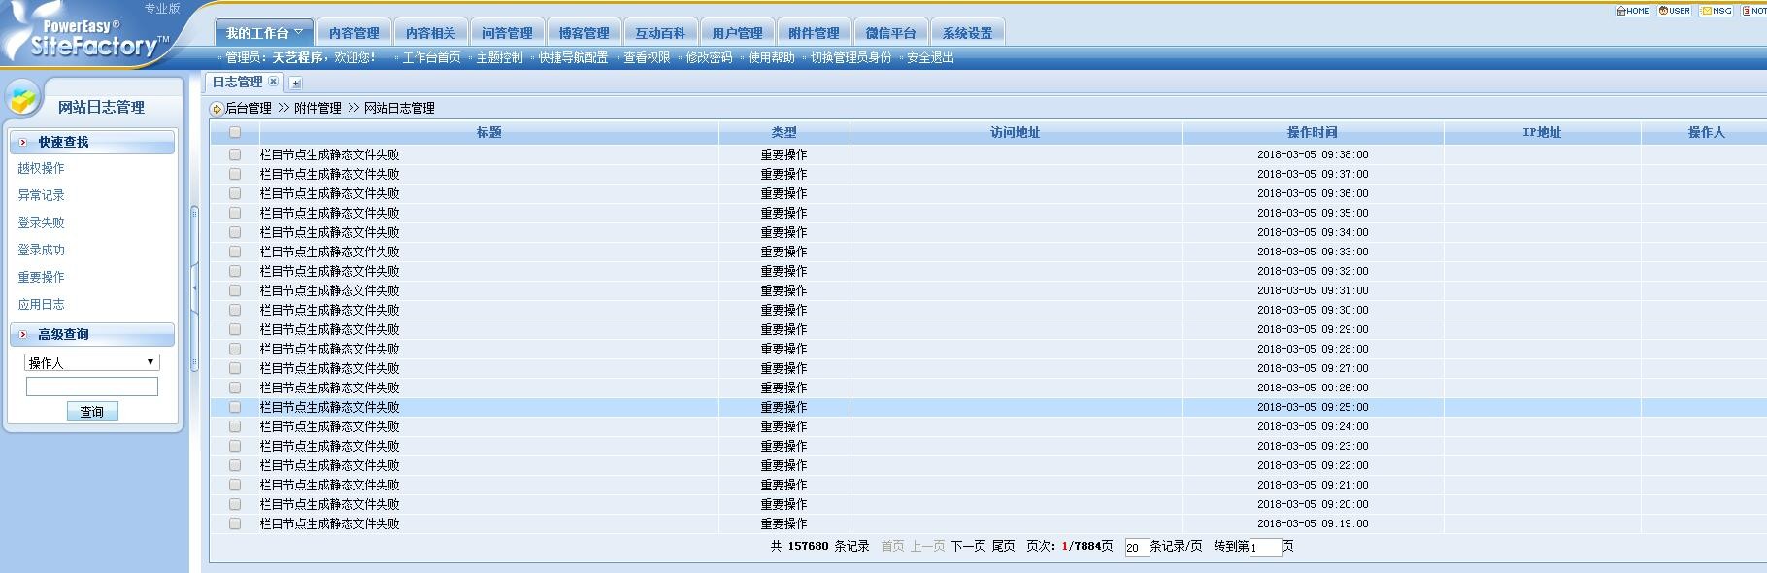This screenshot has height=573, width=1767.
Task: Close the 日志管理 tab with its X
Action: tap(274, 82)
